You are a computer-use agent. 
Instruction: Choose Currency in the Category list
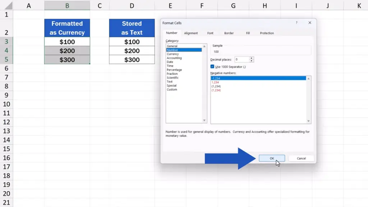click(173, 54)
